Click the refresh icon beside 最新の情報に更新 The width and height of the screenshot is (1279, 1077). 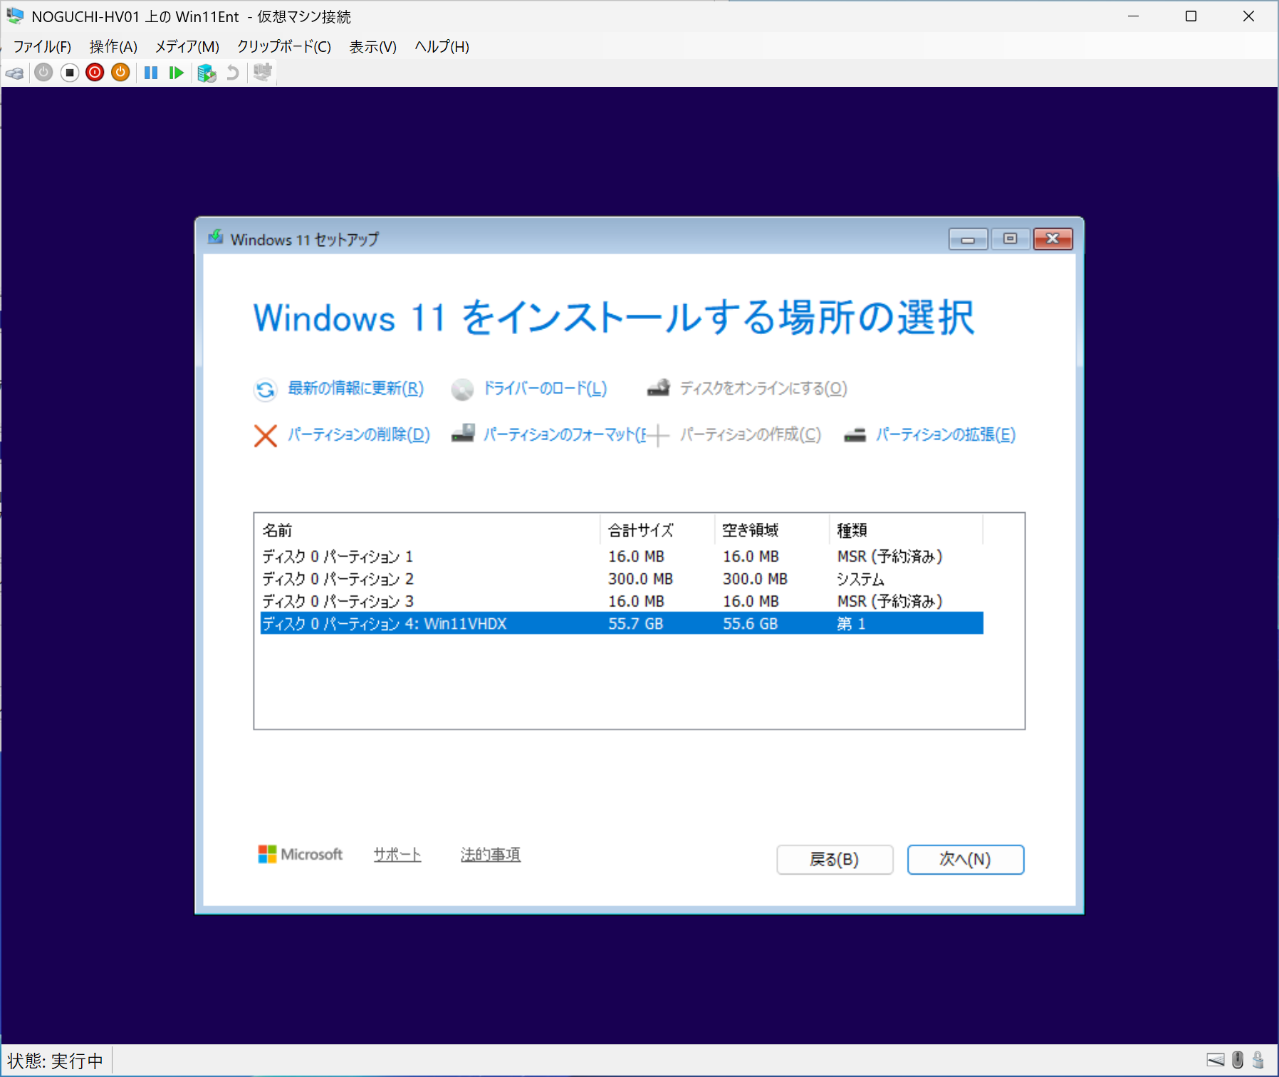(x=265, y=390)
